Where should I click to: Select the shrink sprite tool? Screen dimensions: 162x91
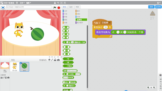coord(65,3)
